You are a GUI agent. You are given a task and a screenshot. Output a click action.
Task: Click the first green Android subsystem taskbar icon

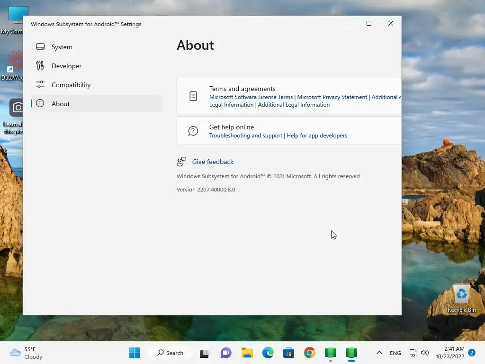[330, 353]
